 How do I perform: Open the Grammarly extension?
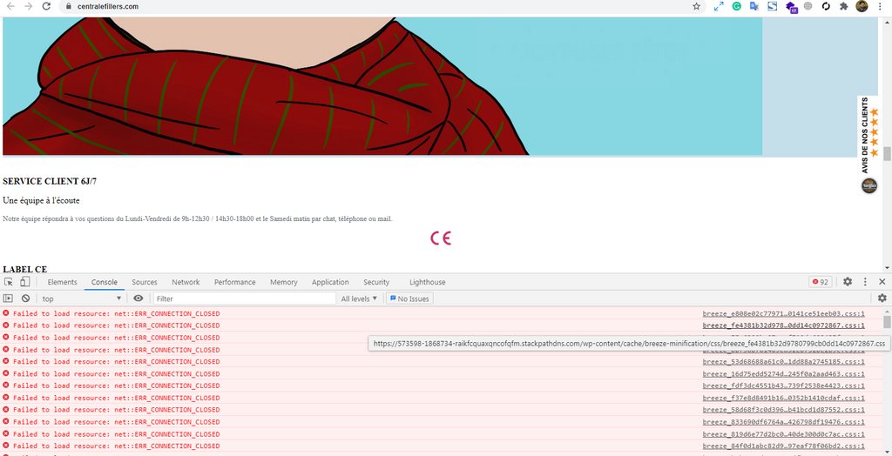click(x=736, y=6)
